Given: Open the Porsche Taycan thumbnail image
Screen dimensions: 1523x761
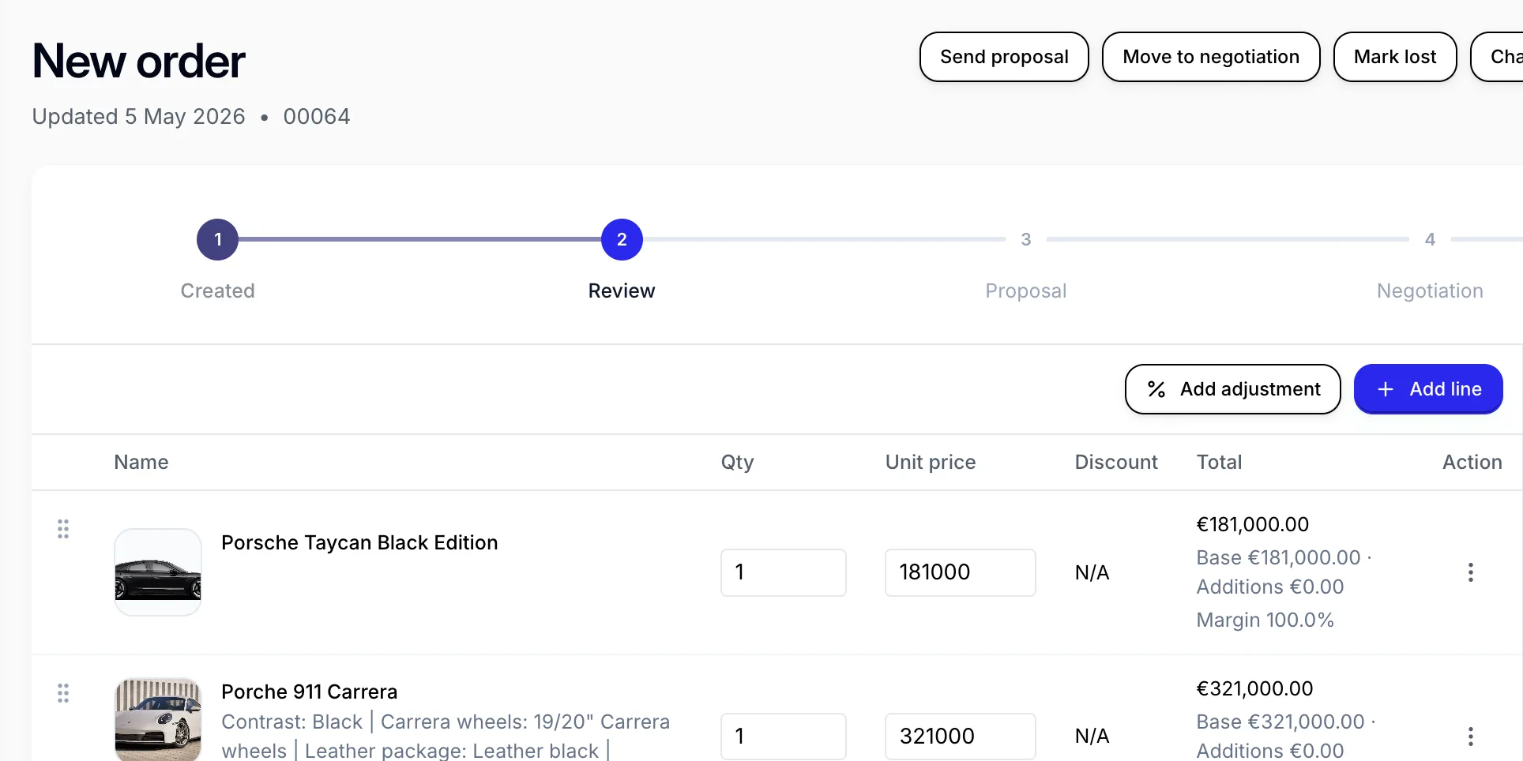Looking at the screenshot, I should pos(158,572).
